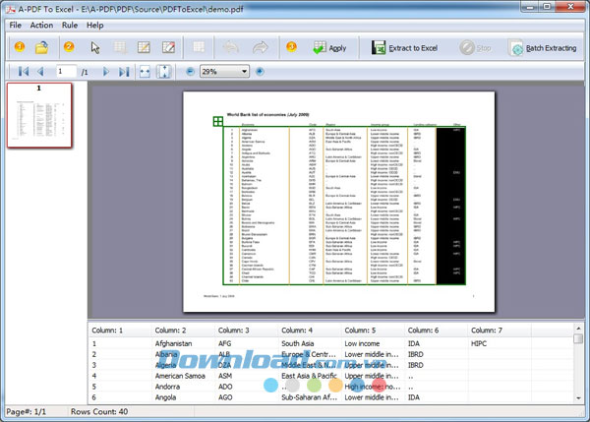Viewport: 590px width, 422px height.
Task: Fit page to width
Action: (145, 71)
